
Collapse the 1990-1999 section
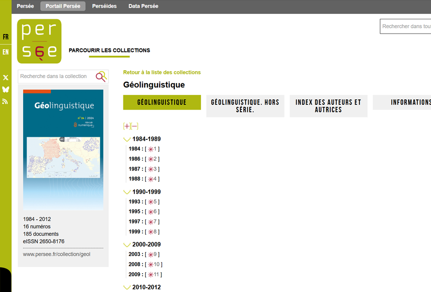127,192
